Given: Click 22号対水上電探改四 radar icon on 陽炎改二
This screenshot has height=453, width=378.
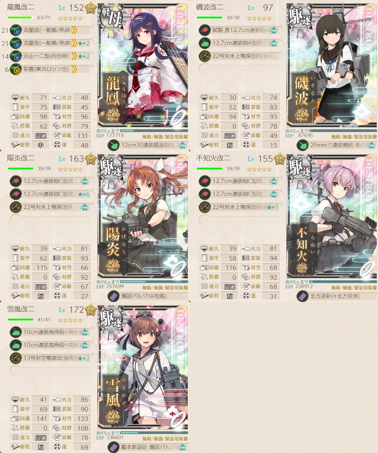Looking at the screenshot, I should click(x=16, y=207).
